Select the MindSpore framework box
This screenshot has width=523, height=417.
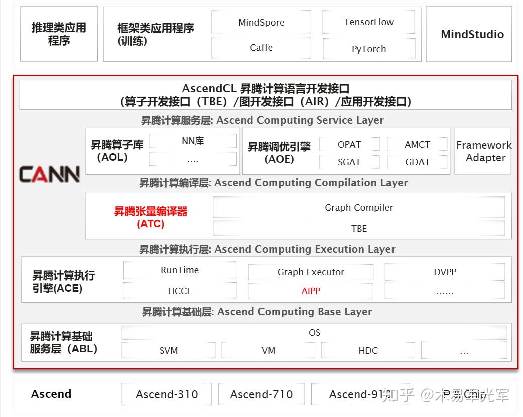[260, 22]
